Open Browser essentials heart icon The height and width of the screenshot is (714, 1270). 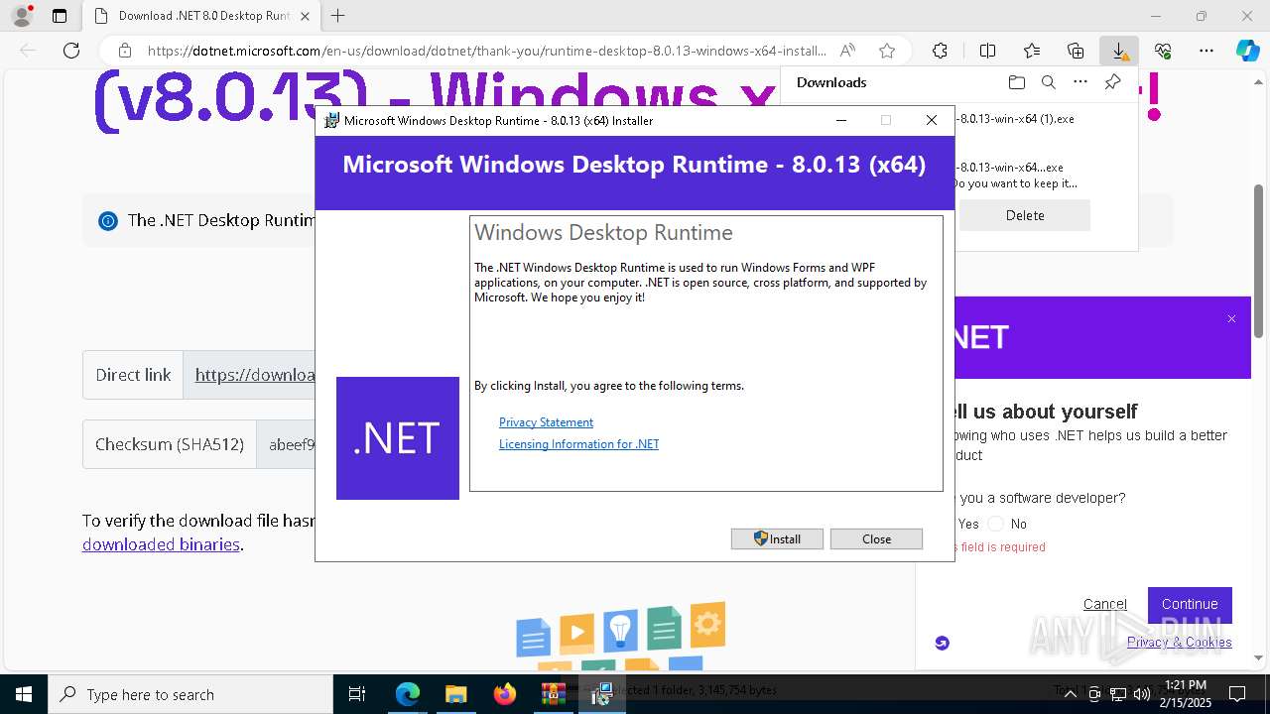point(1163,51)
